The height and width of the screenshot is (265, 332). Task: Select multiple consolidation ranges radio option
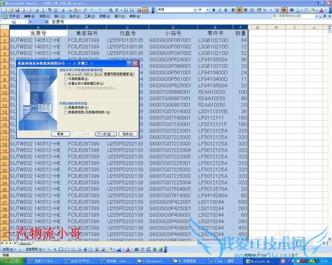coord(66,83)
